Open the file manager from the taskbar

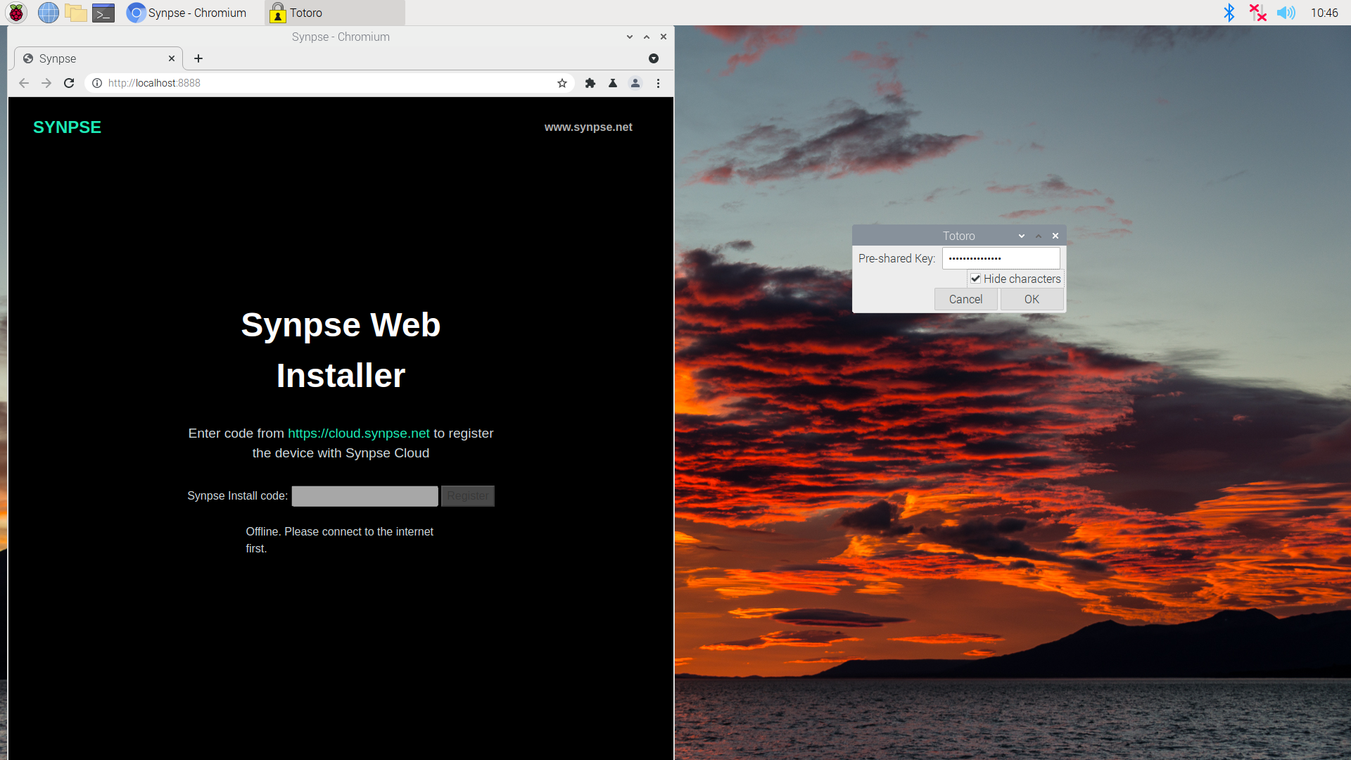coord(75,12)
